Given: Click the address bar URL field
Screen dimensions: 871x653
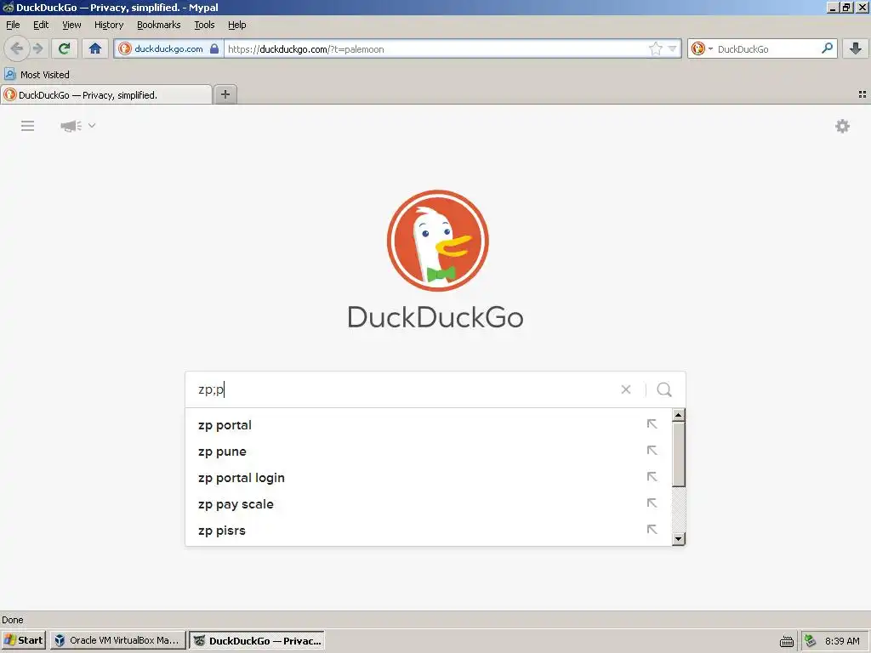Looking at the screenshot, I should [x=436, y=48].
